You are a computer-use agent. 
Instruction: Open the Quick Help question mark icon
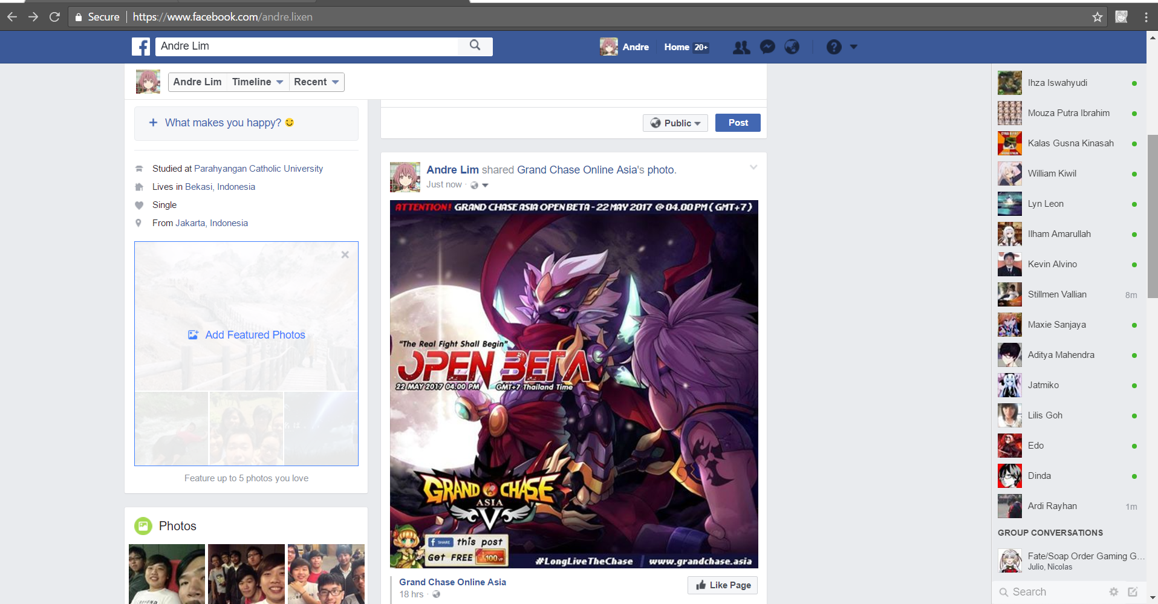click(834, 47)
